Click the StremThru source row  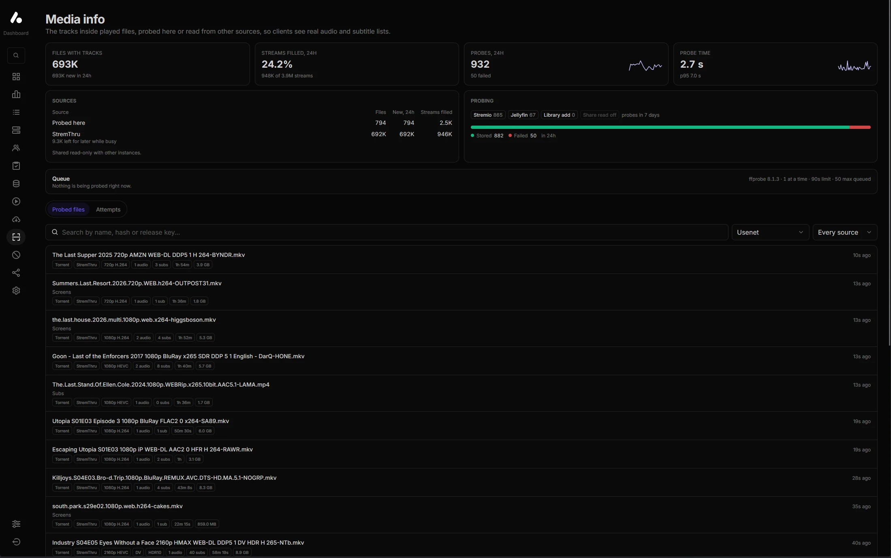click(x=252, y=137)
